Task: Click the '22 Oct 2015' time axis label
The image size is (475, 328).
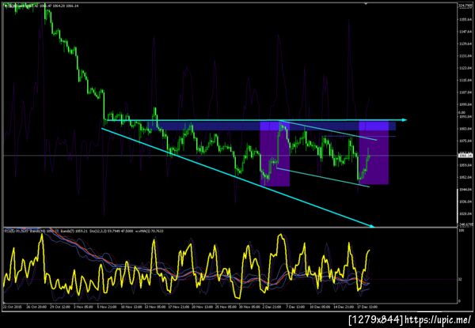Action: point(13,307)
